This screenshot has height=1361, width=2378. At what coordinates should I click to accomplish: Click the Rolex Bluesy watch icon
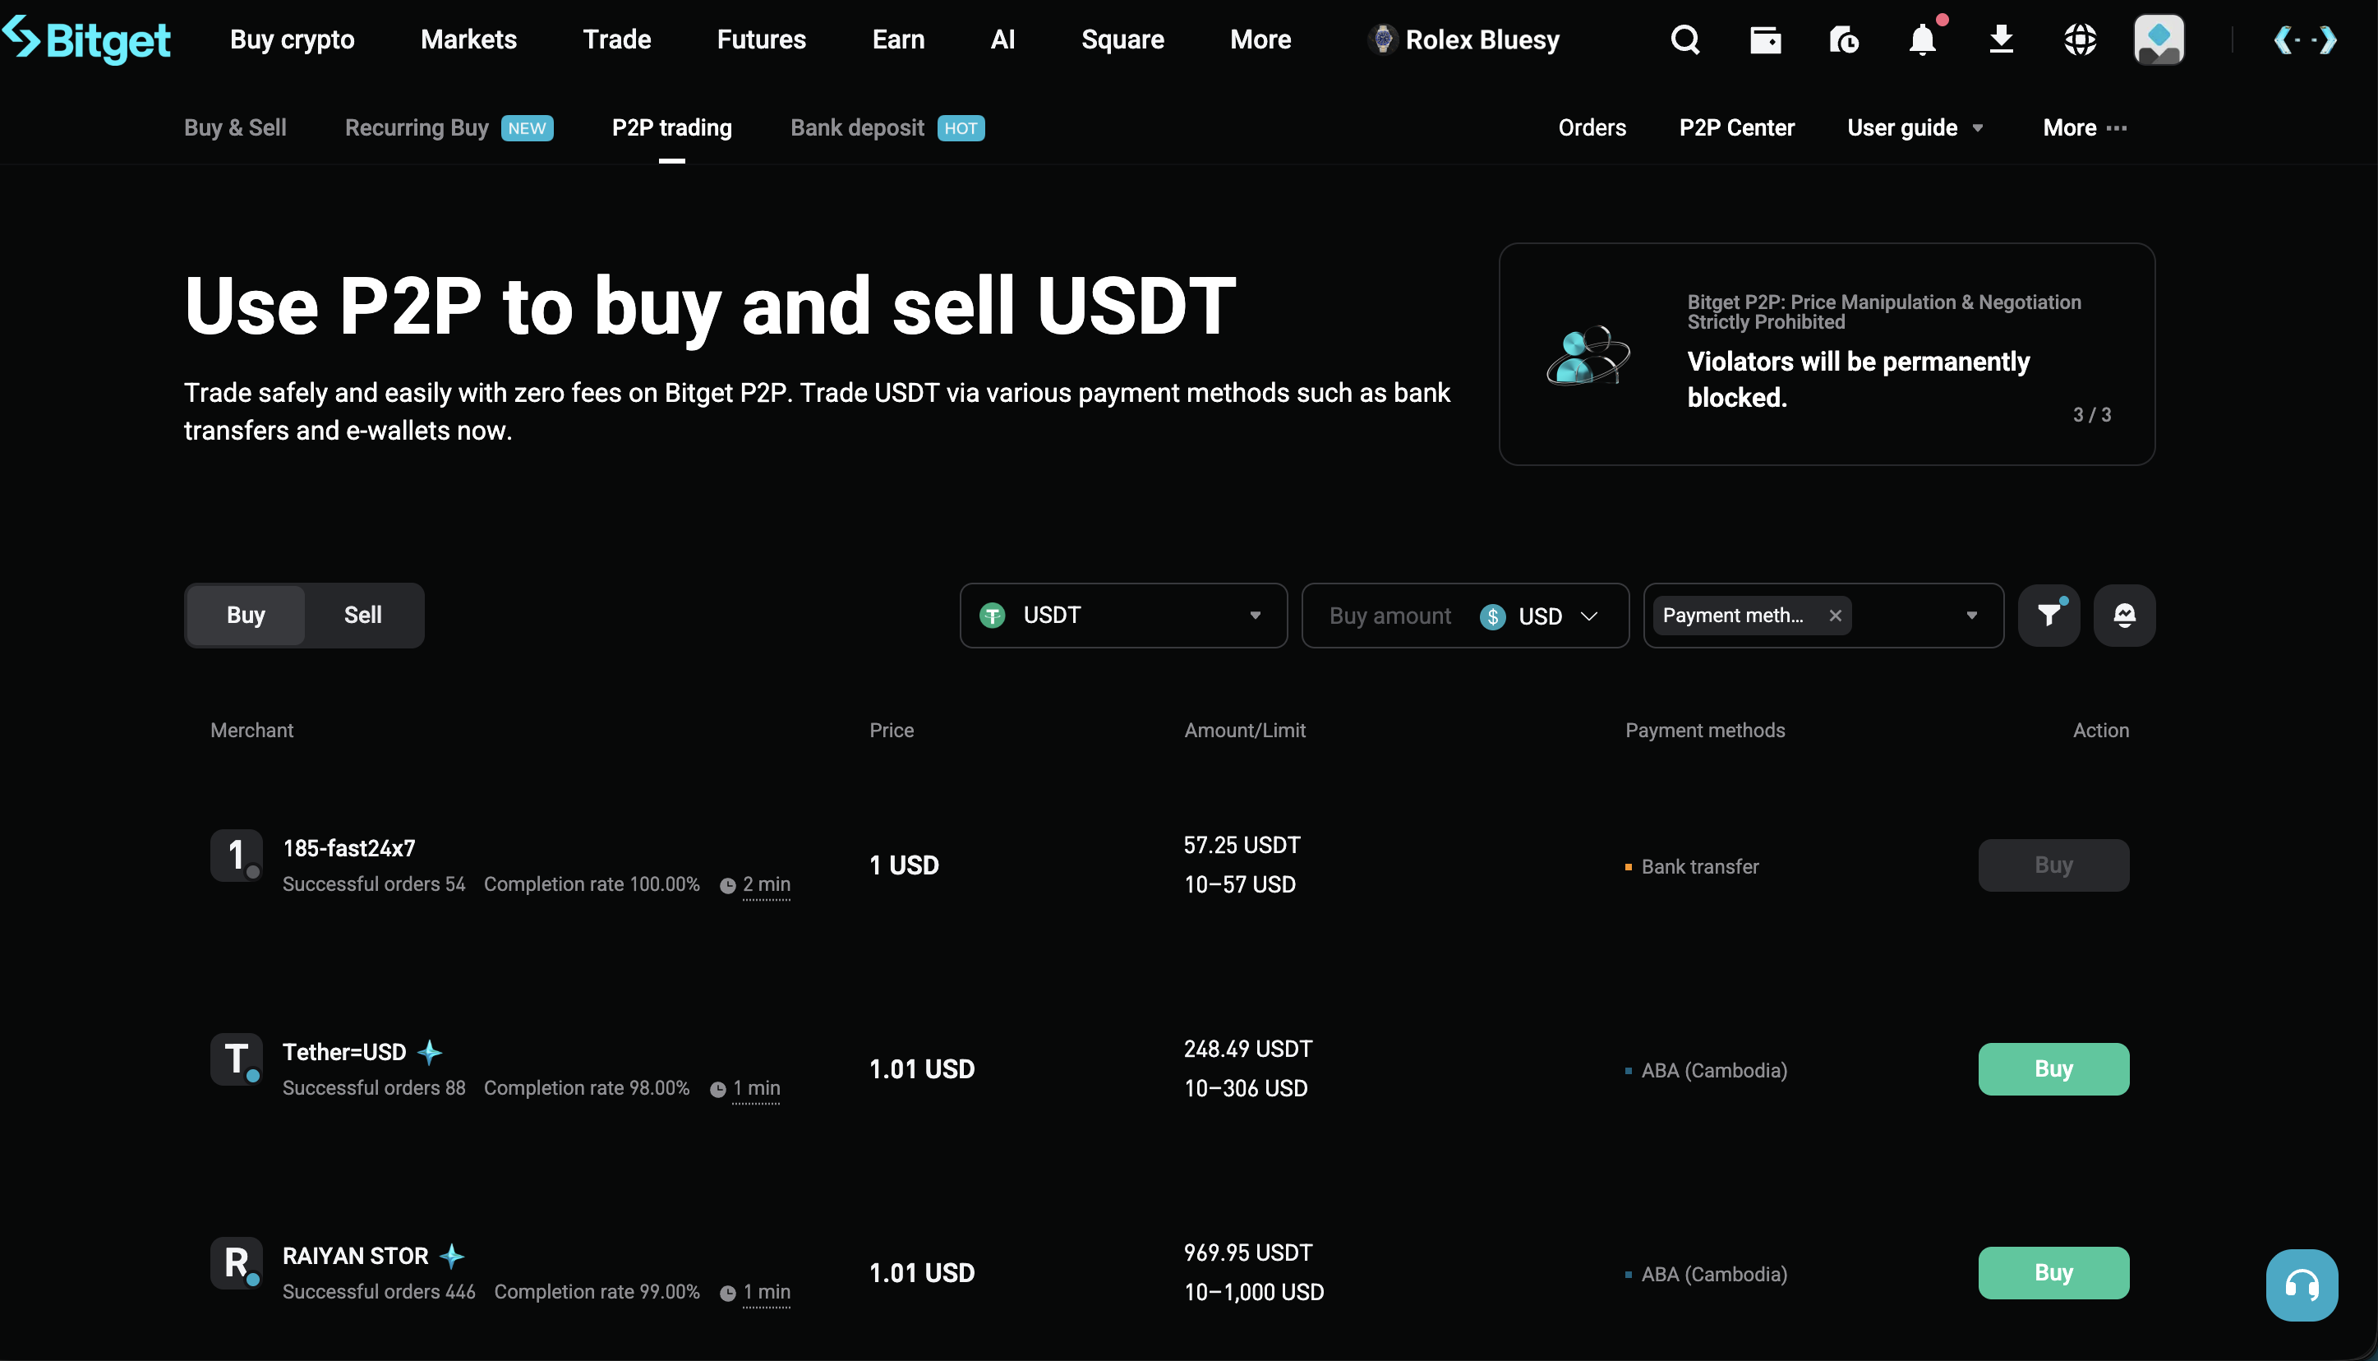click(1383, 39)
